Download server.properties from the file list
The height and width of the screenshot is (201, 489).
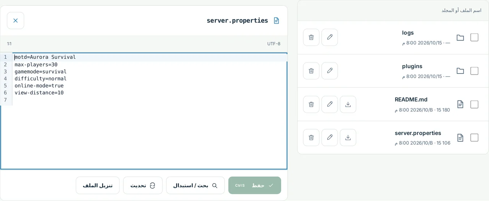(x=348, y=137)
